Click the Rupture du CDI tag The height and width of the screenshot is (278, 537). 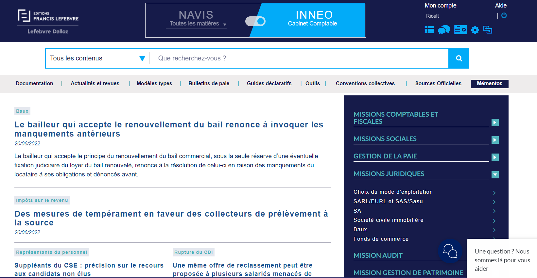point(194,252)
